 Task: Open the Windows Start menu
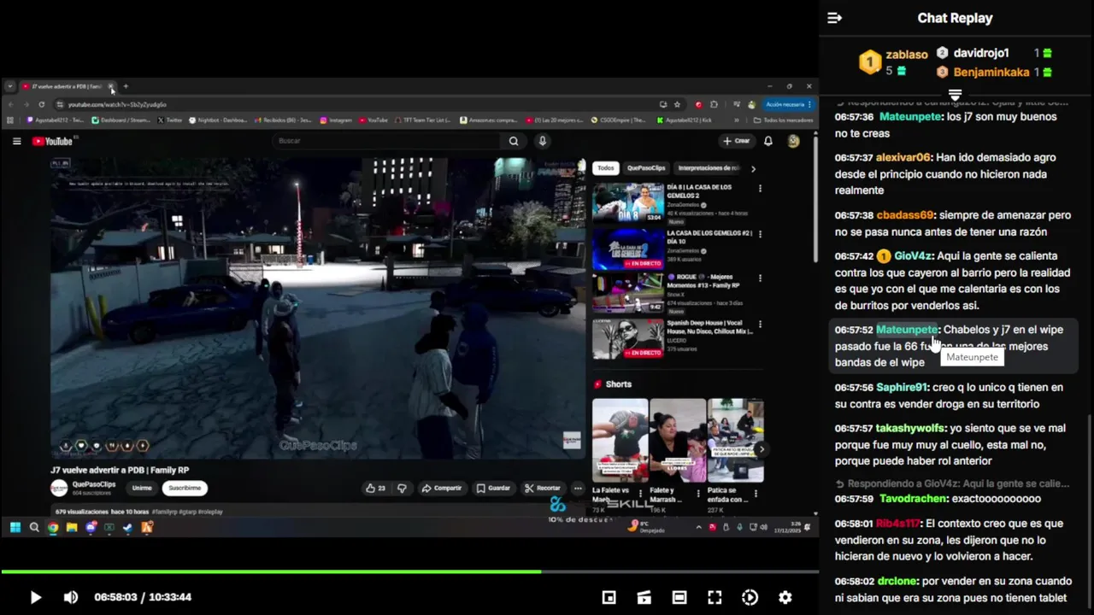(x=15, y=528)
